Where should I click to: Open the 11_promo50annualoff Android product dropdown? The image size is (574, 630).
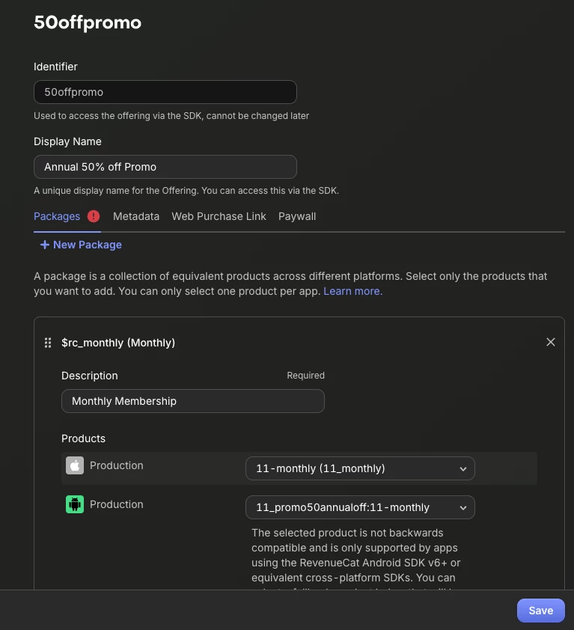click(360, 507)
